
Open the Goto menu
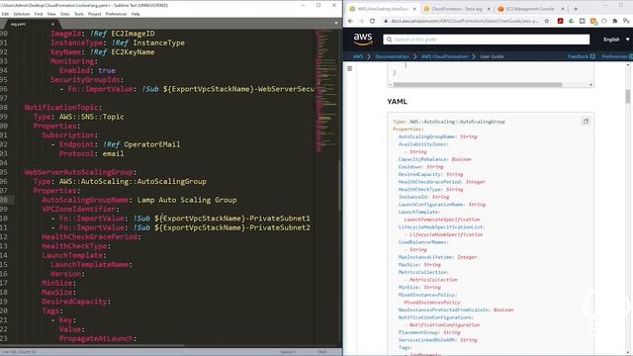pyautogui.click(x=65, y=14)
